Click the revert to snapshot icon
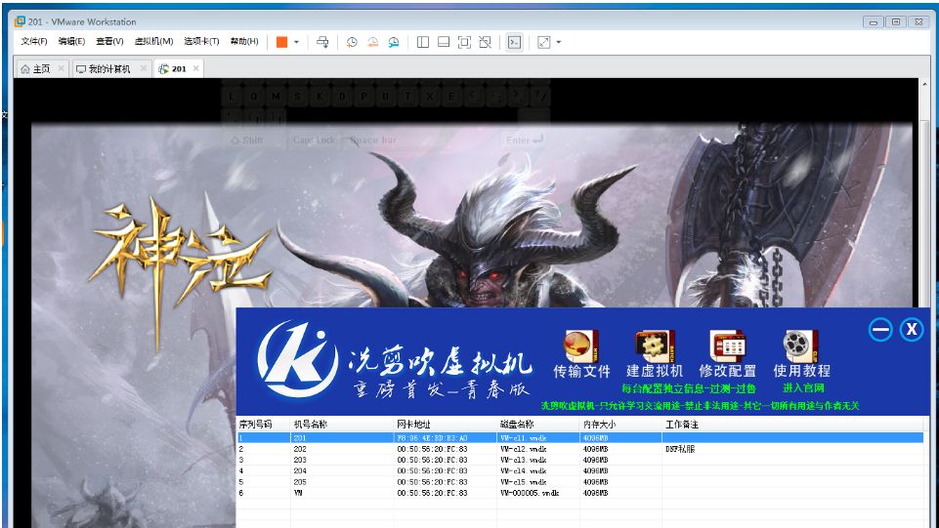Screen dimensions: 939x528 (372, 42)
